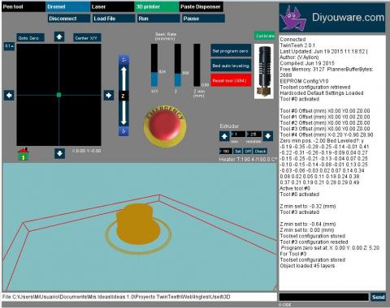Click the red and green home icon

pos(24,154)
